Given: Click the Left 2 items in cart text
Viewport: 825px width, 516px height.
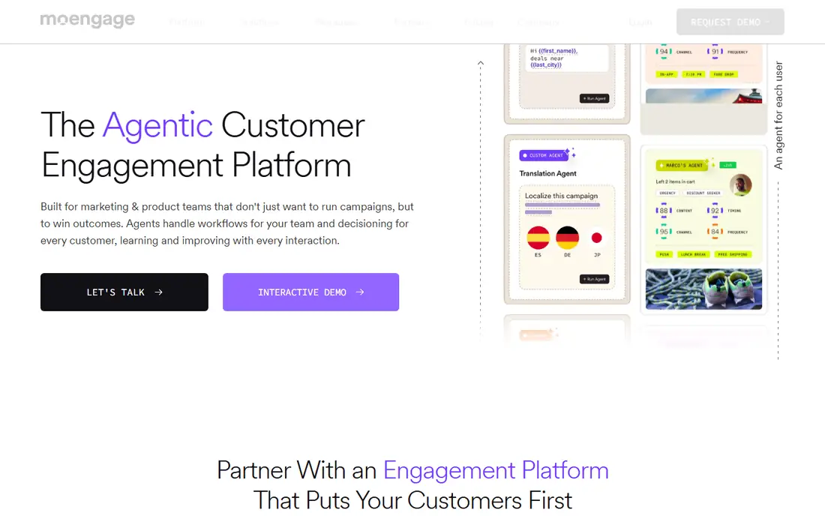Looking at the screenshot, I should tap(675, 181).
